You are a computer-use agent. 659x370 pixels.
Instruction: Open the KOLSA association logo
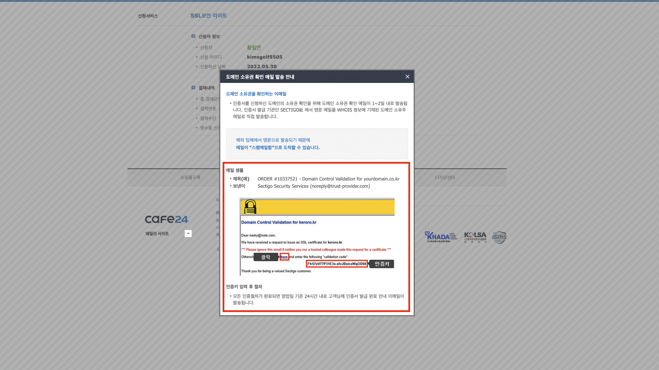pos(475,237)
